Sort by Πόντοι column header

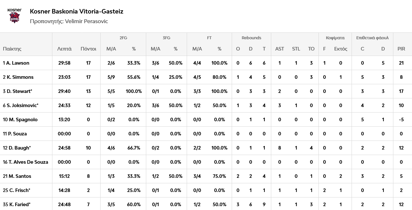click(88, 49)
